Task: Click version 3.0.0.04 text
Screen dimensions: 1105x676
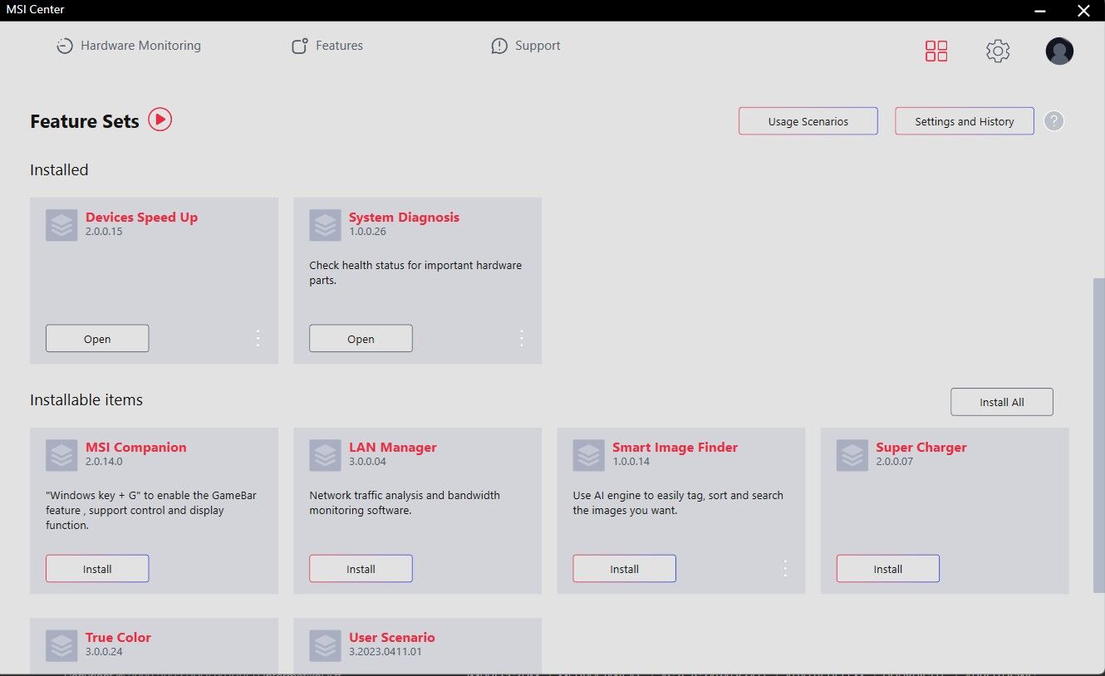Action: click(x=367, y=462)
